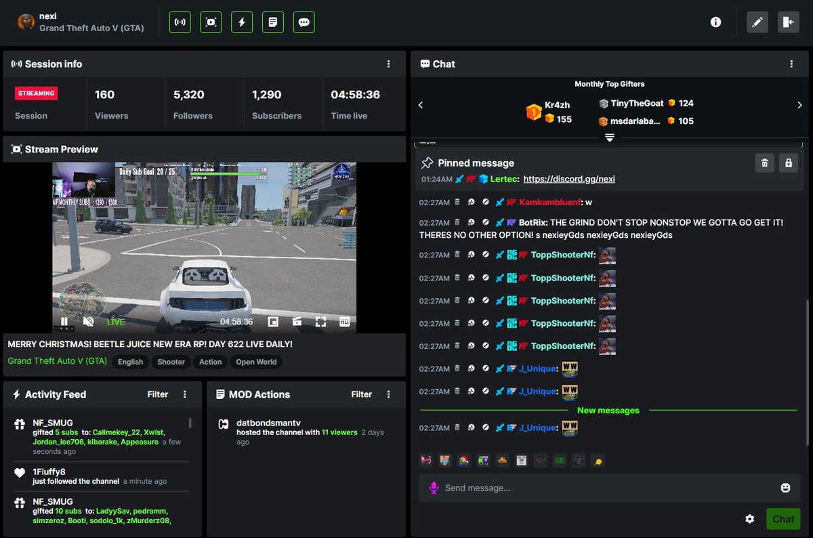
Task: Click the timeout icon on BotRix's message
Action: tap(471, 222)
